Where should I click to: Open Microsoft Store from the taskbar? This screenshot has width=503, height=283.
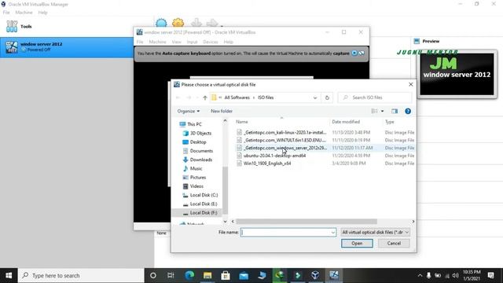[226, 275]
